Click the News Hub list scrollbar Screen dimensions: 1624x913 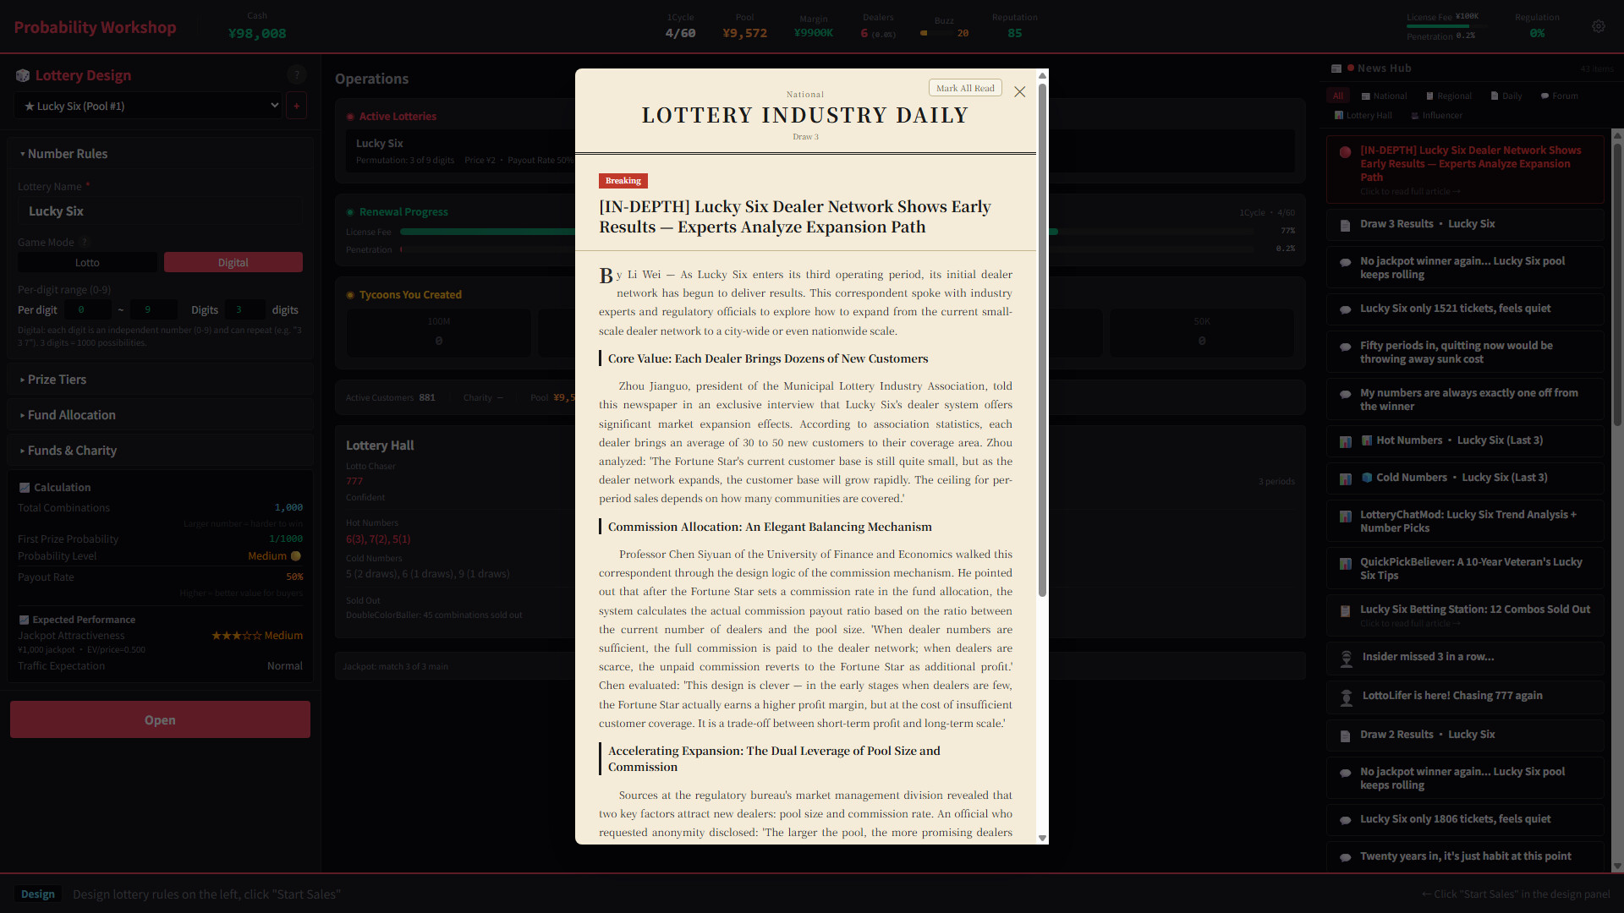click(x=1617, y=283)
